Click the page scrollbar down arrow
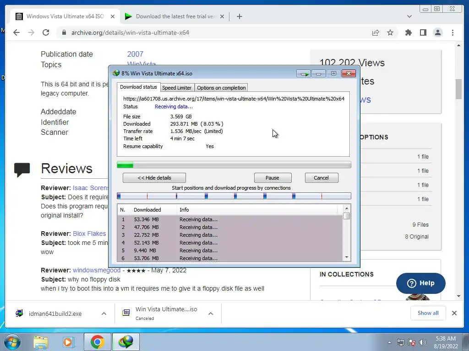The image size is (469, 351). [x=458, y=296]
